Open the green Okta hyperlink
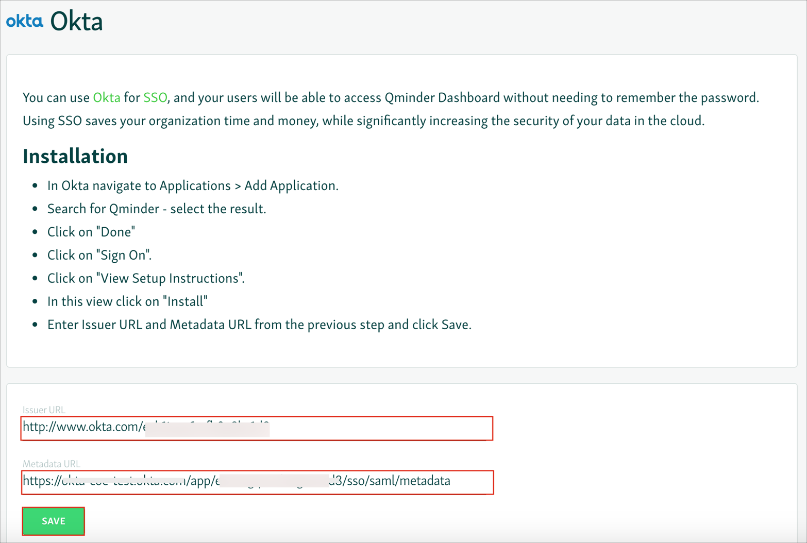Image resolution: width=807 pixels, height=543 pixels. [106, 97]
